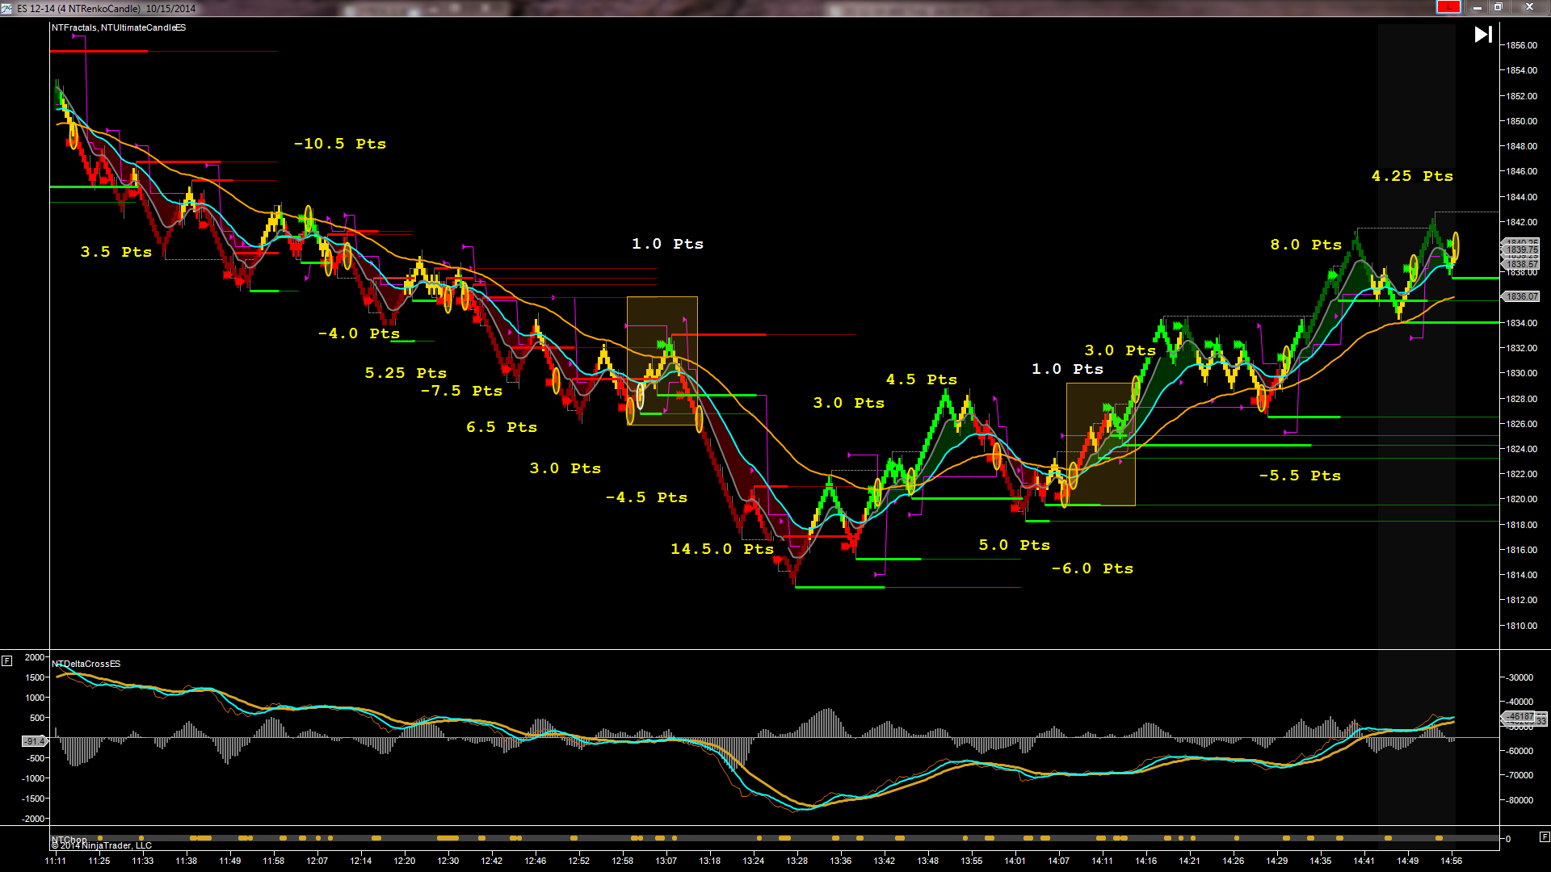Click the -1500 label on delta left axis
Viewport: 1551px width, 872px height.
point(33,799)
